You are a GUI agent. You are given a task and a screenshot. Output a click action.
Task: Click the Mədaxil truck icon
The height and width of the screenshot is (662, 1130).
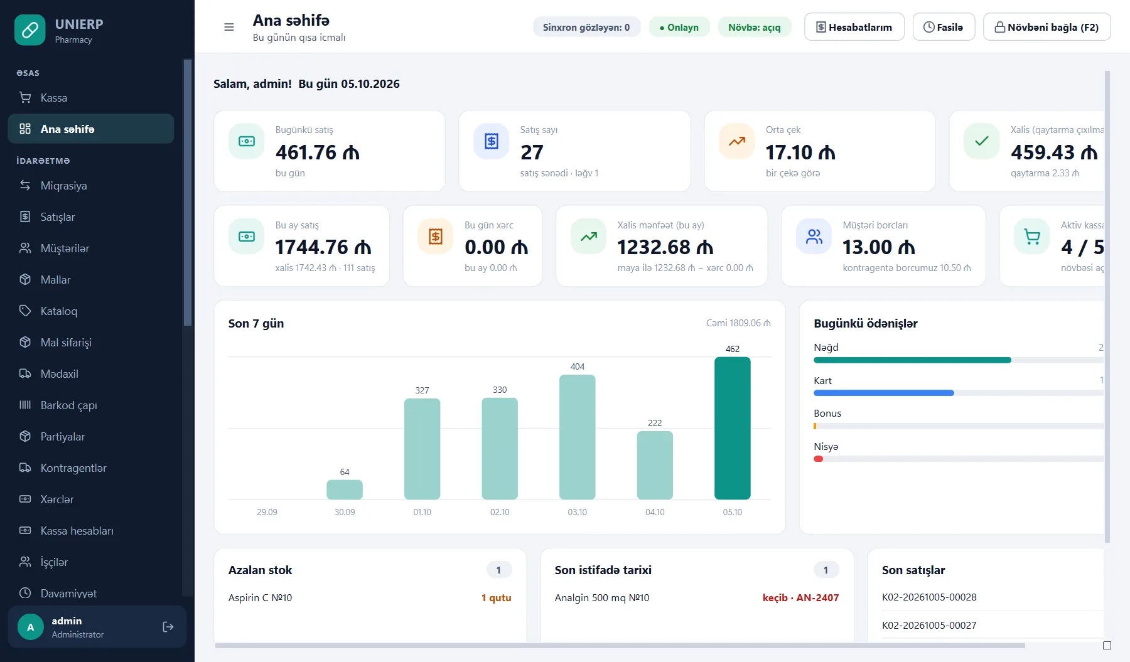pyautogui.click(x=25, y=374)
